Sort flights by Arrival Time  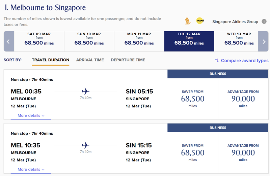pyautogui.click(x=90, y=60)
